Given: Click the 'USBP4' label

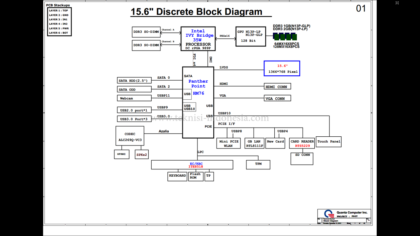Looking at the screenshot, I should point(283,131).
